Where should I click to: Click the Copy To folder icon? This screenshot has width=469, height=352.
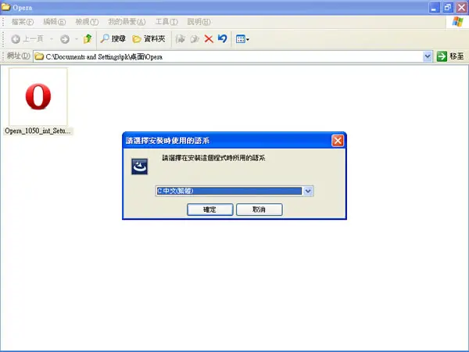click(x=195, y=39)
